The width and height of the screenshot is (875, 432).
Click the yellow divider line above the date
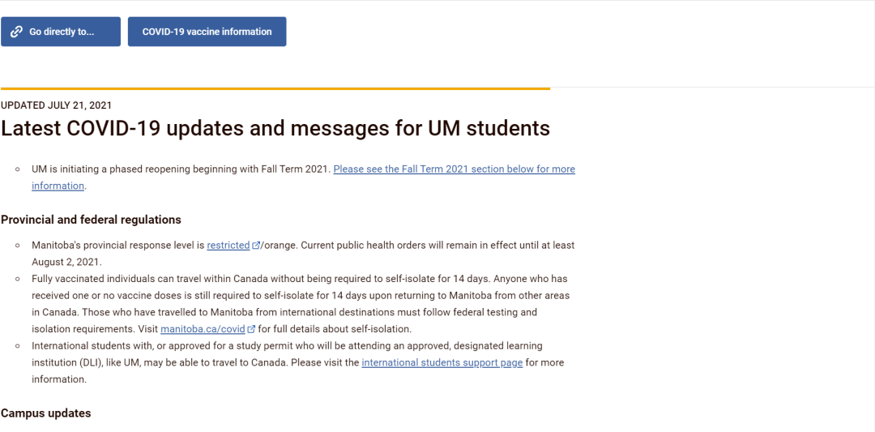(x=275, y=88)
